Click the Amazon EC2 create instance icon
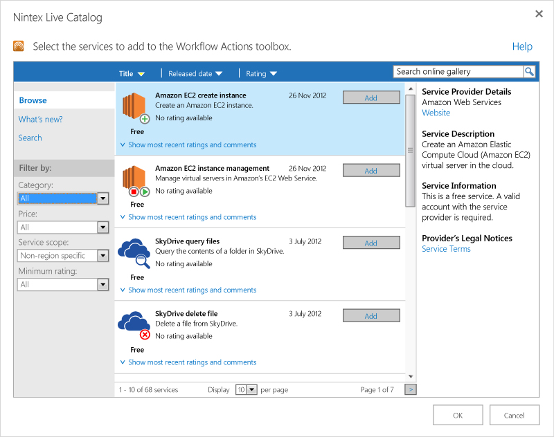554x437 pixels. (x=136, y=108)
